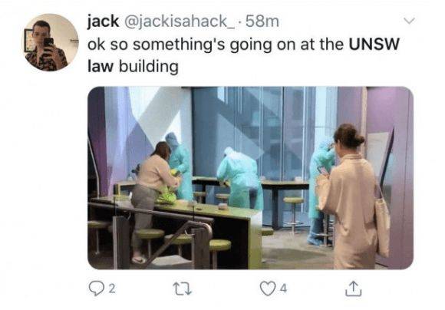Tap the share upload arrow icon
Screen dimensions: 445x310
click(354, 289)
